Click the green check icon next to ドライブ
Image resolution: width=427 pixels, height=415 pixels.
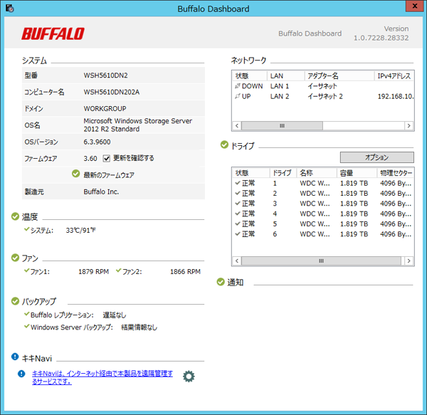[x=224, y=145]
